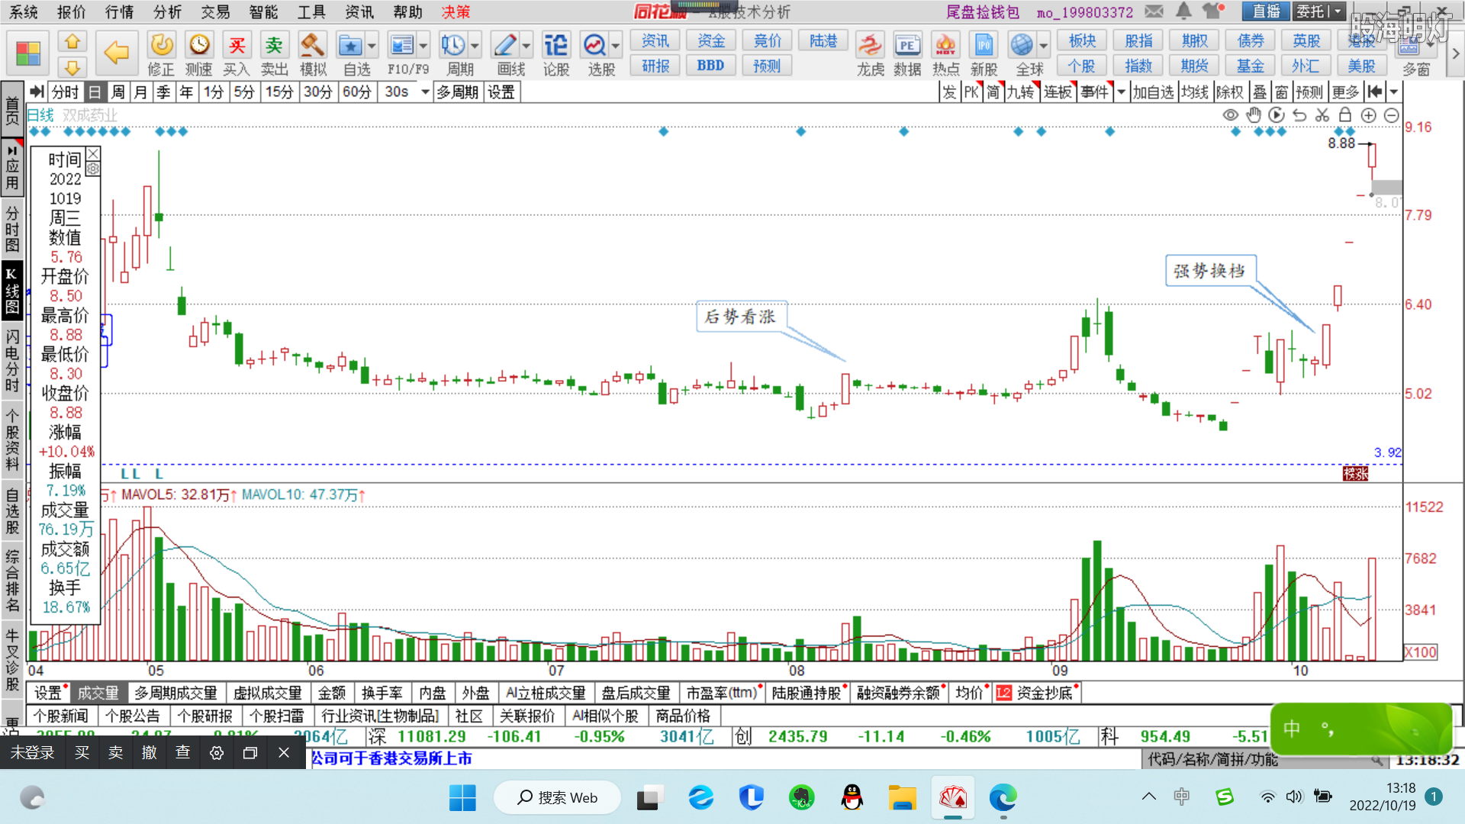Open the 个股公告 tab
Image resolution: width=1465 pixels, height=824 pixels.
click(x=133, y=716)
